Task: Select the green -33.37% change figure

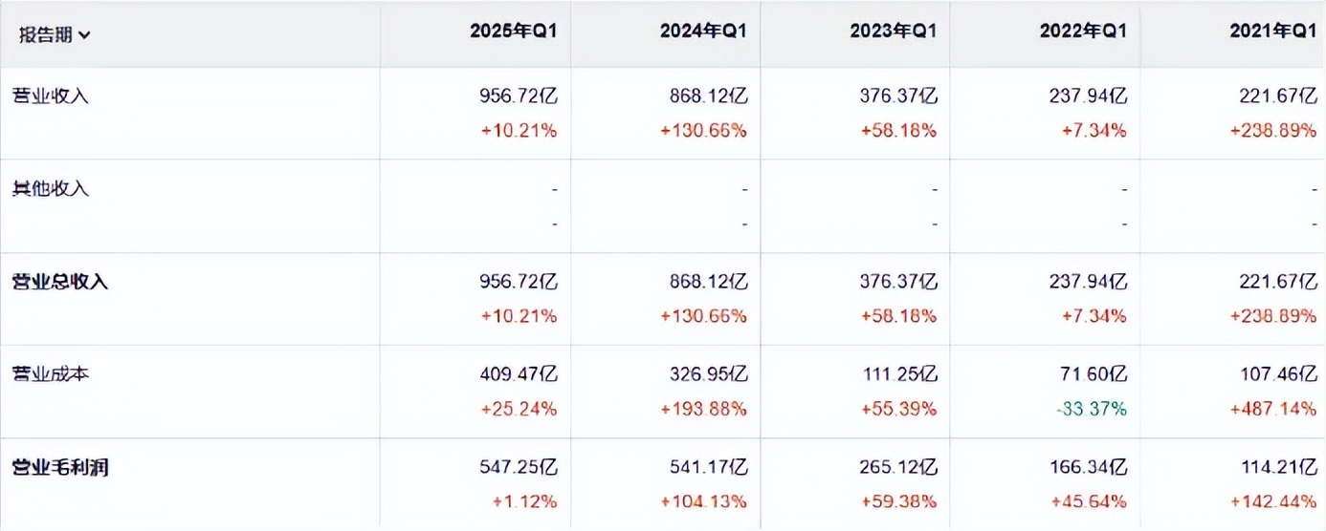Action: point(1091,409)
